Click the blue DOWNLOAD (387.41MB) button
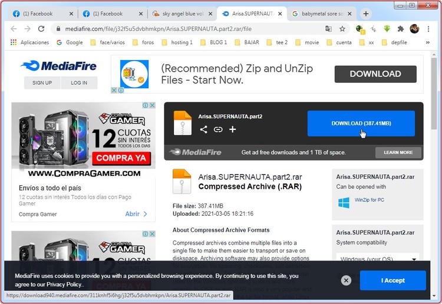This screenshot has height=304, width=442. tap(361, 123)
